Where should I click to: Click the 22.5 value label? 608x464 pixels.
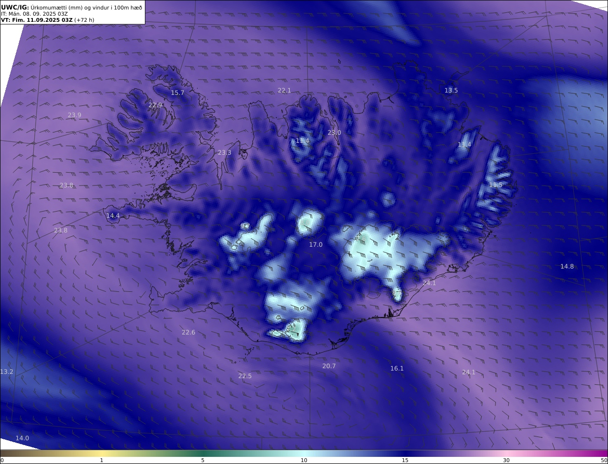tap(245, 376)
